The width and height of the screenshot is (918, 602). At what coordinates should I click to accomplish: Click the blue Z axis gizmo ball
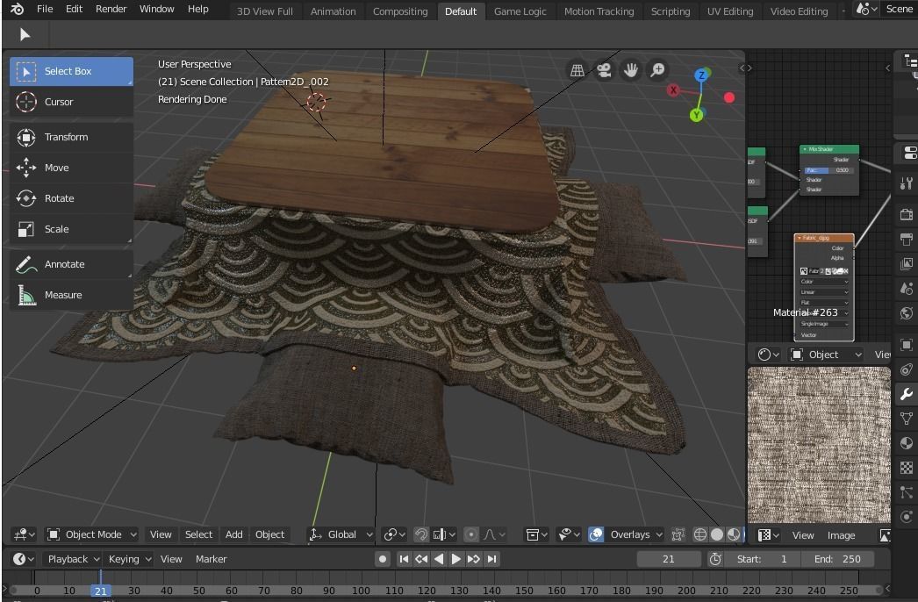701,75
